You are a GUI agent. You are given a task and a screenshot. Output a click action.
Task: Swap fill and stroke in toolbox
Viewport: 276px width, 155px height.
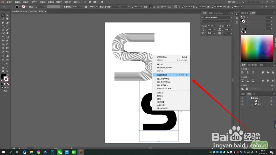(x=8, y=75)
